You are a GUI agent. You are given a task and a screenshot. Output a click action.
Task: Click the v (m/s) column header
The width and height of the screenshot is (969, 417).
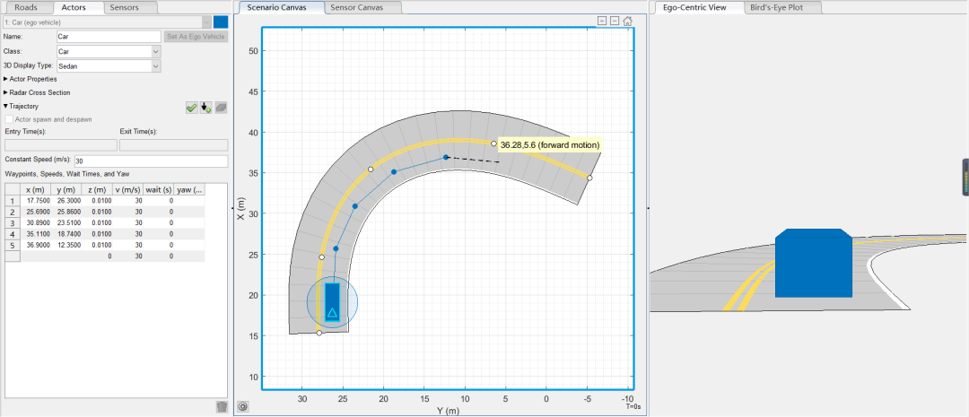128,189
